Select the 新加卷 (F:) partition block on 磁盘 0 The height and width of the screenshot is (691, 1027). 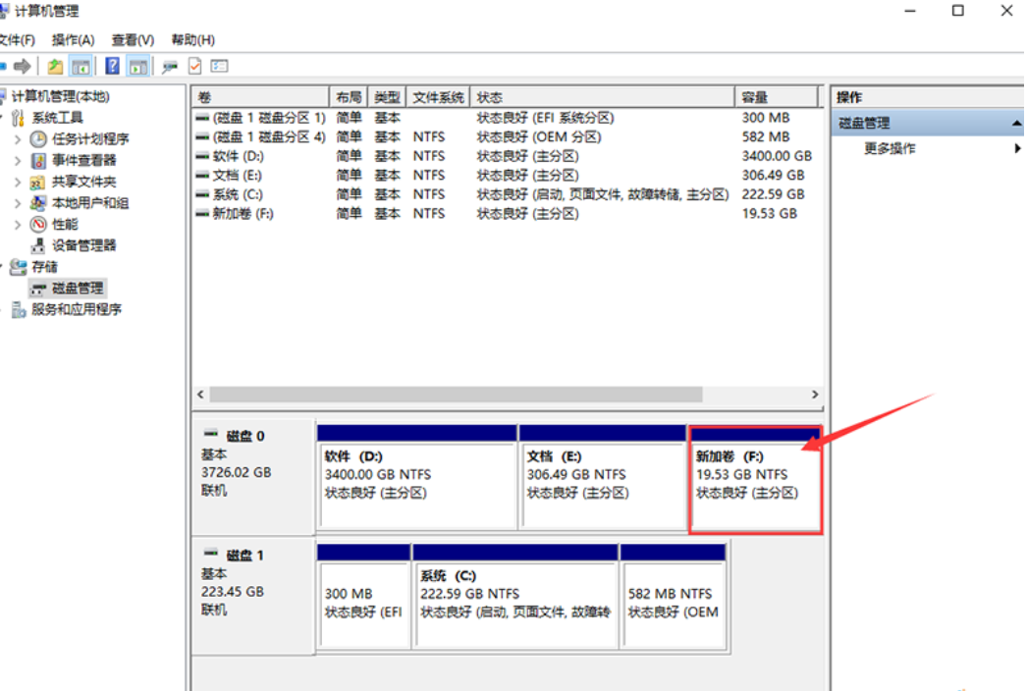point(755,479)
